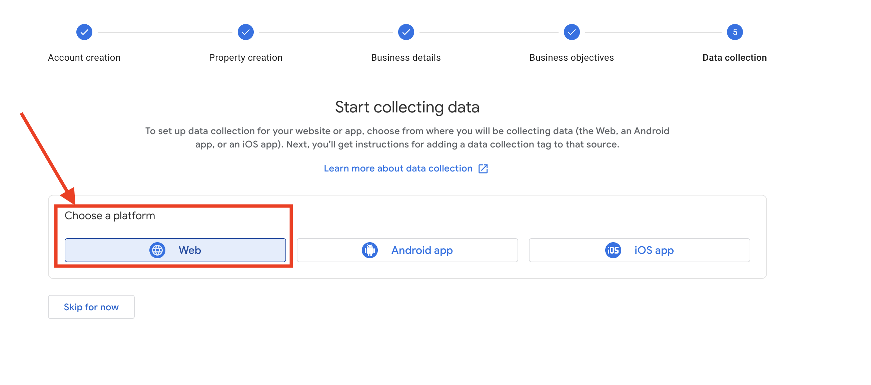Go to Business details step label

click(x=406, y=57)
